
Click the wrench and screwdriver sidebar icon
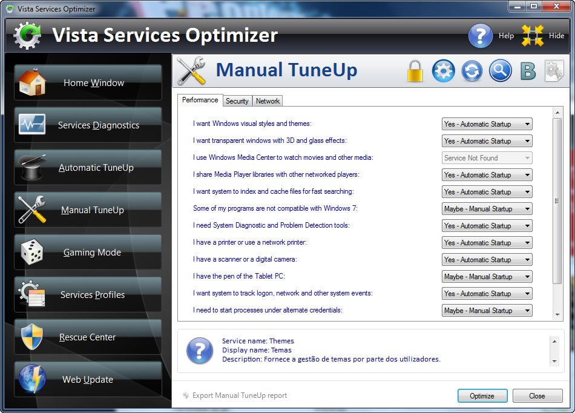click(32, 210)
